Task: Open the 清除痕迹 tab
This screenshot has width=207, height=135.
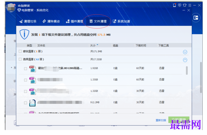Action: [51, 21]
